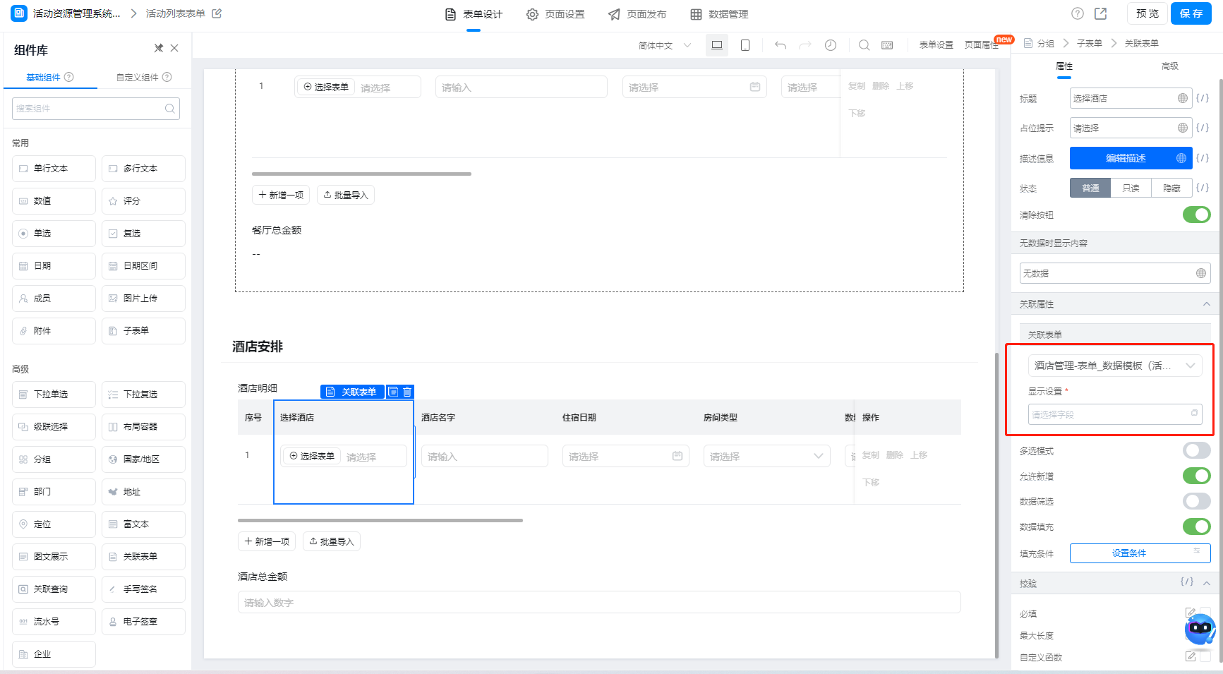Screen dimensions: 1223x674
Task: Switch to 页面设置 tab
Action: (x=555, y=14)
